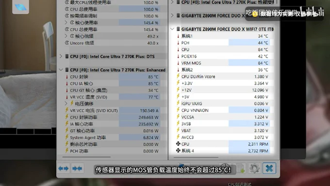Click the thermometer icon beside VR VCC 温度 (SVID)
Image resolution: width=330 pixels, height=186 pixels.
(x=67, y=97)
